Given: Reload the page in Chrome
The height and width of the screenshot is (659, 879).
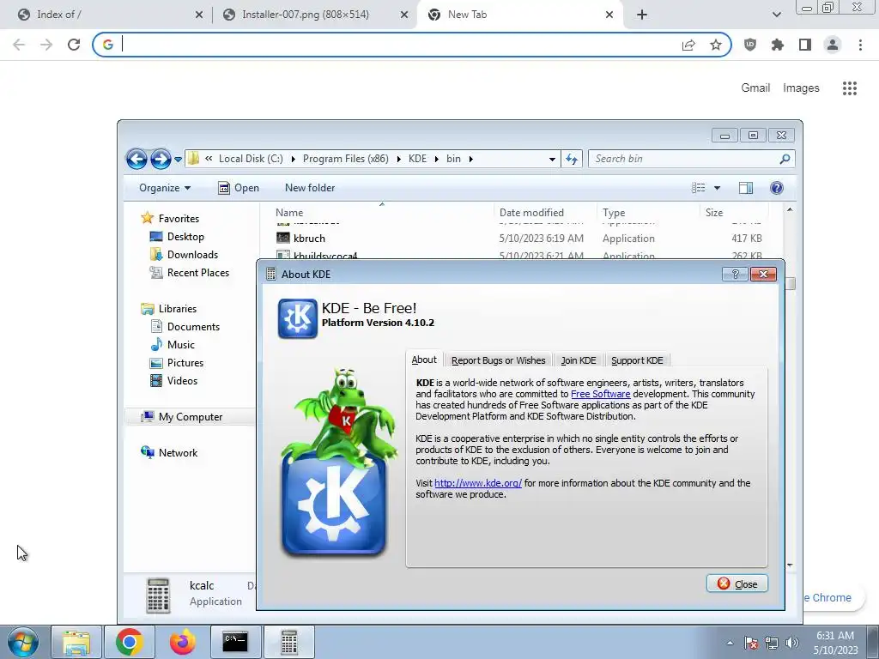Looking at the screenshot, I should tap(74, 45).
